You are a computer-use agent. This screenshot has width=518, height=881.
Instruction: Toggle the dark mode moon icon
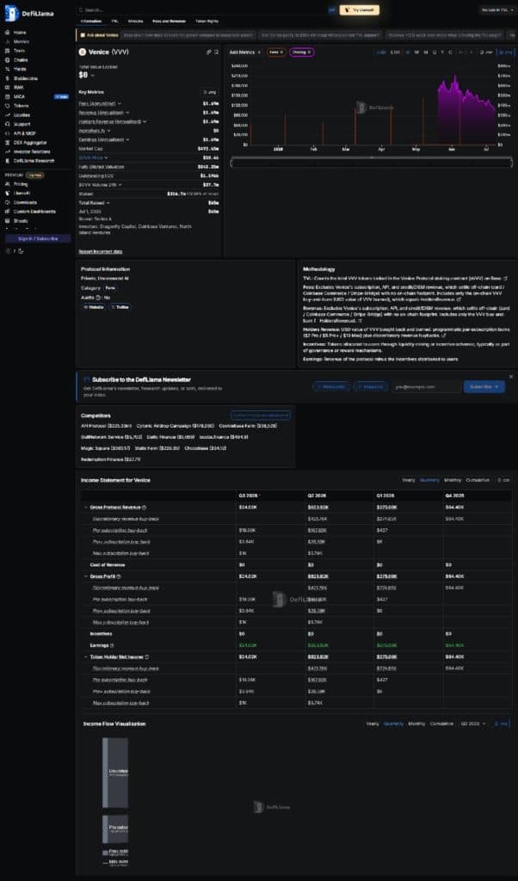pyautogui.click(x=21, y=250)
